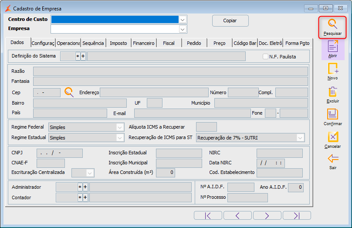Click the Copiar button
The image size is (352, 228).
pyautogui.click(x=230, y=20)
